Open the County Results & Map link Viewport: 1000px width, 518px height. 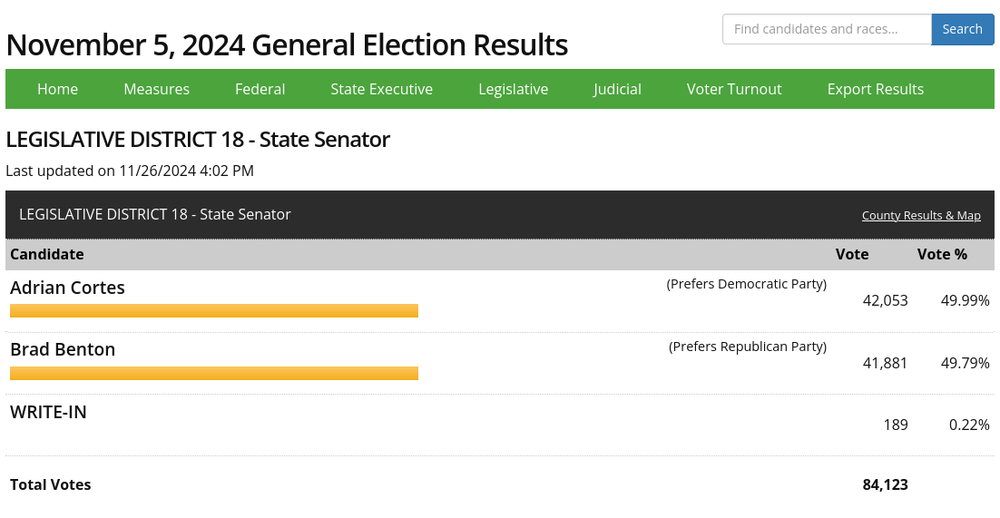pos(921,216)
